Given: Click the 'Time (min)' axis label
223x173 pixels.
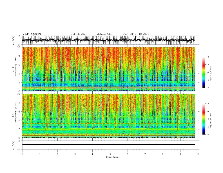Looking at the screenshot, I should tap(113, 157).
